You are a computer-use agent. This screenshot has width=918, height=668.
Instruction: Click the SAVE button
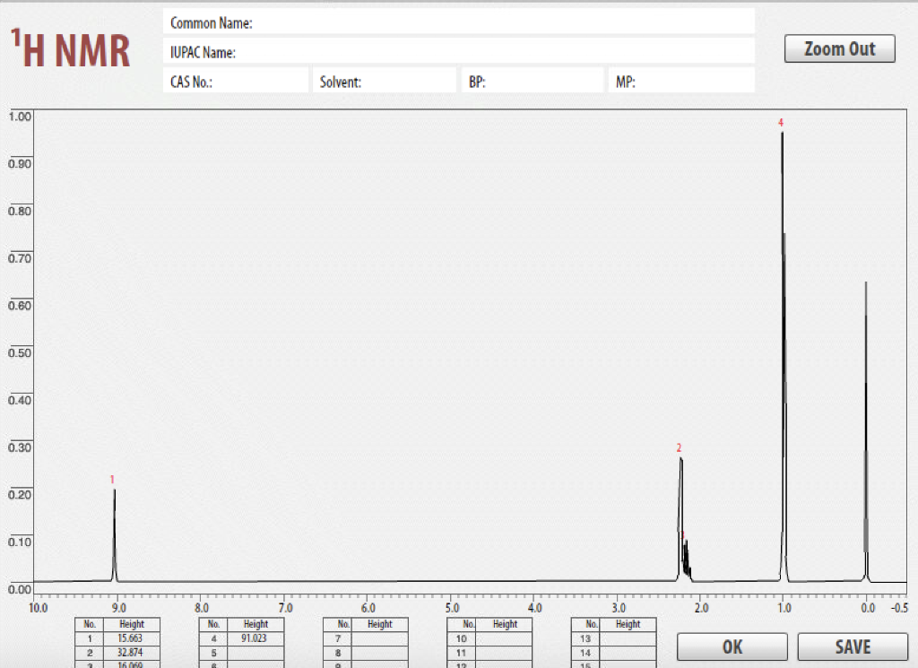(x=853, y=646)
